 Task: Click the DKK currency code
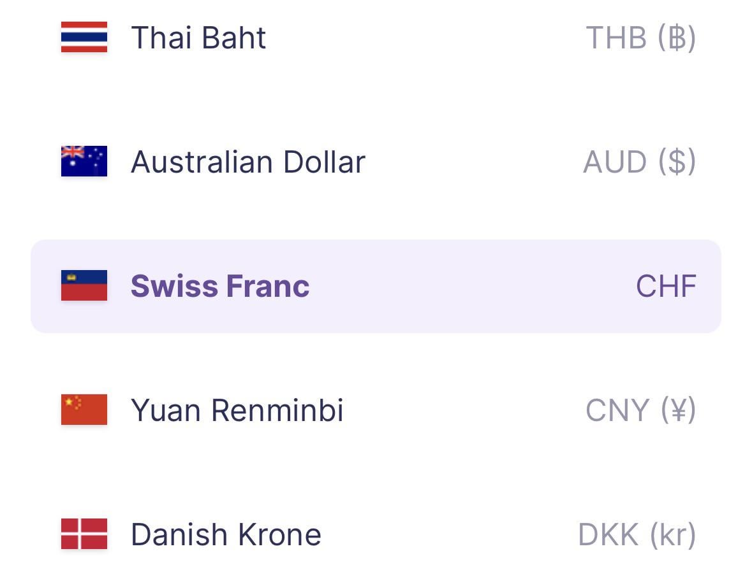tap(608, 534)
